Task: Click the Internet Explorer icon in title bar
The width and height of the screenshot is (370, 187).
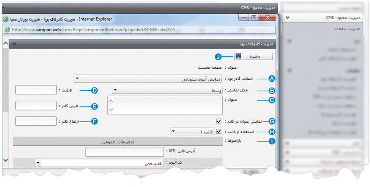Action: pyautogui.click(x=6, y=18)
